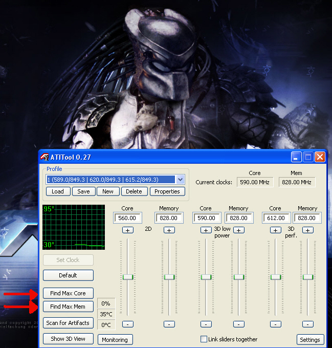Click the 2D Memory slider handle
Screen dimensions: 332x348
pos(169,277)
